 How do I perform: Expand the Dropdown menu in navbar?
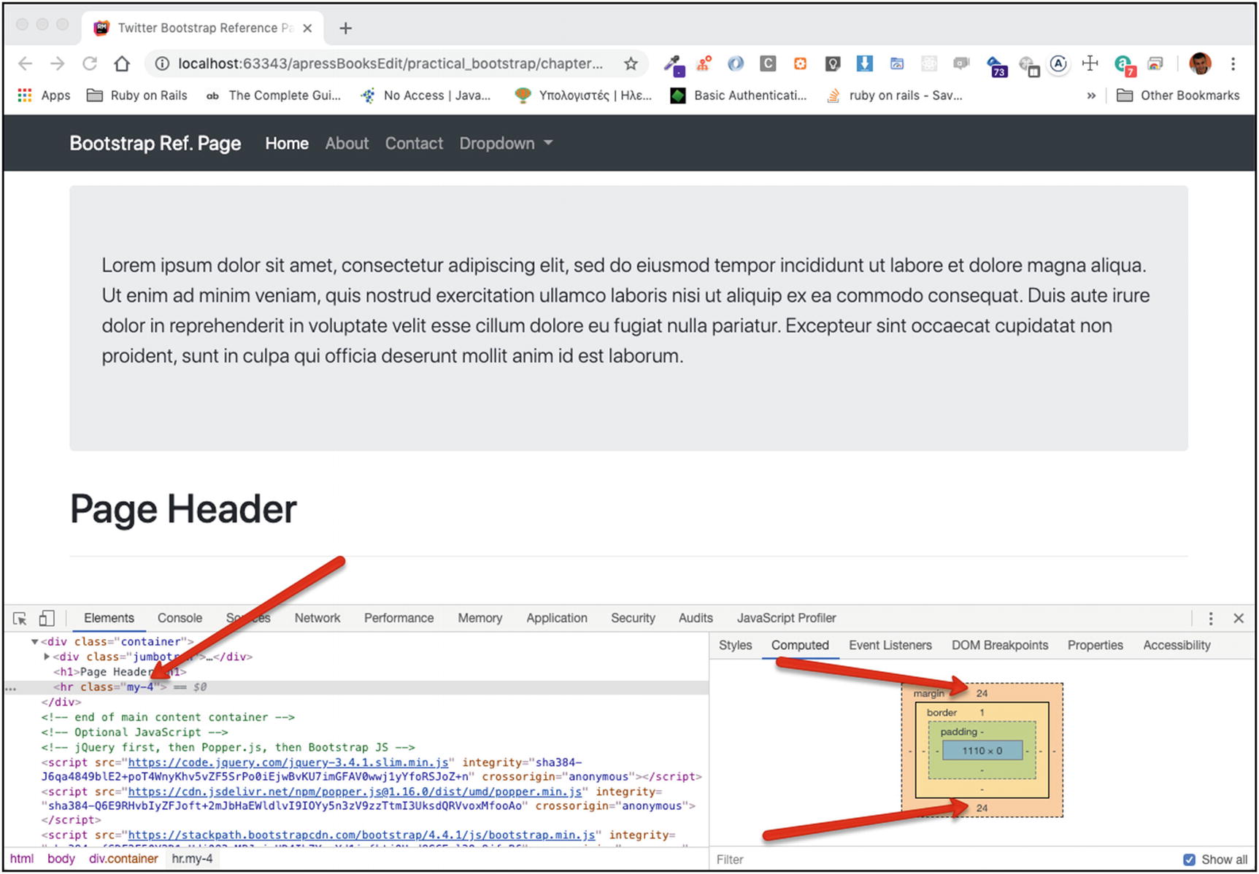click(505, 144)
